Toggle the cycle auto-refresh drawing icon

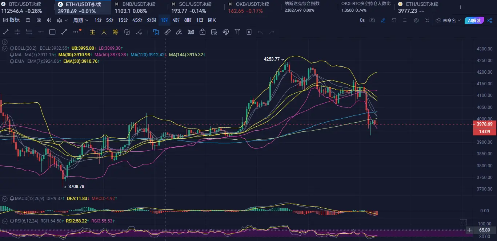point(127,32)
